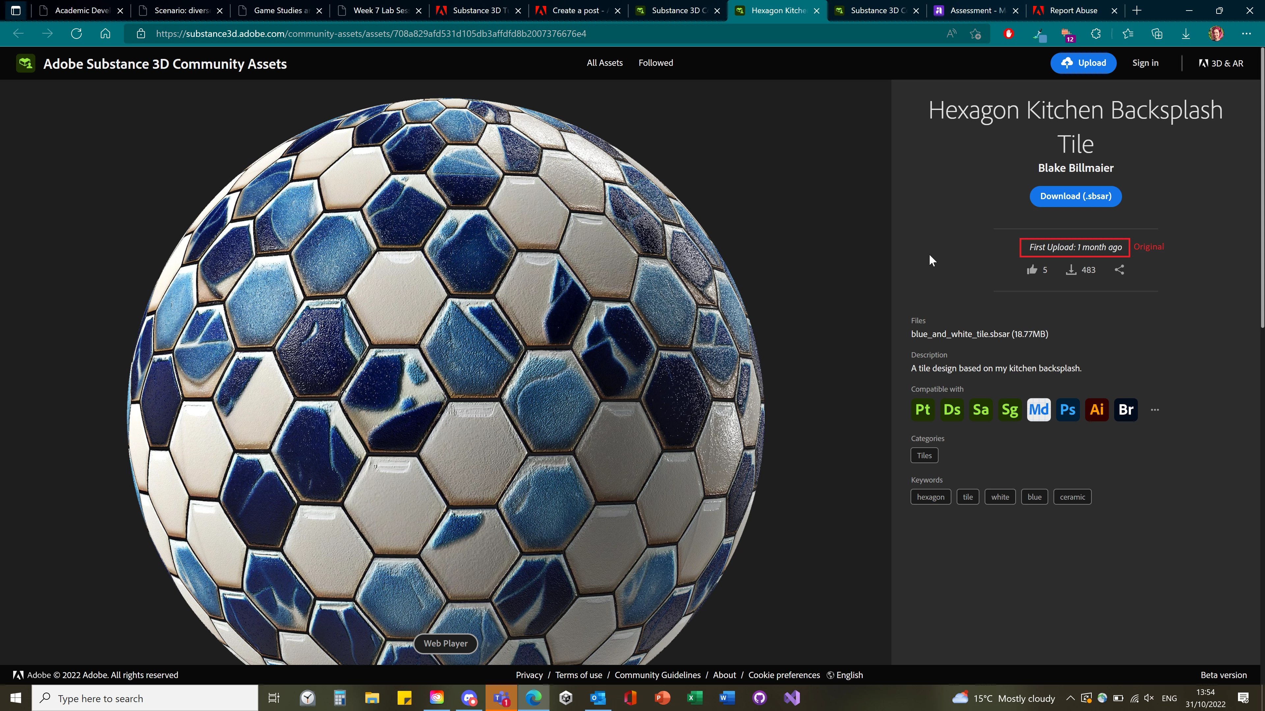Click the share icon beside the download count

tap(1119, 269)
